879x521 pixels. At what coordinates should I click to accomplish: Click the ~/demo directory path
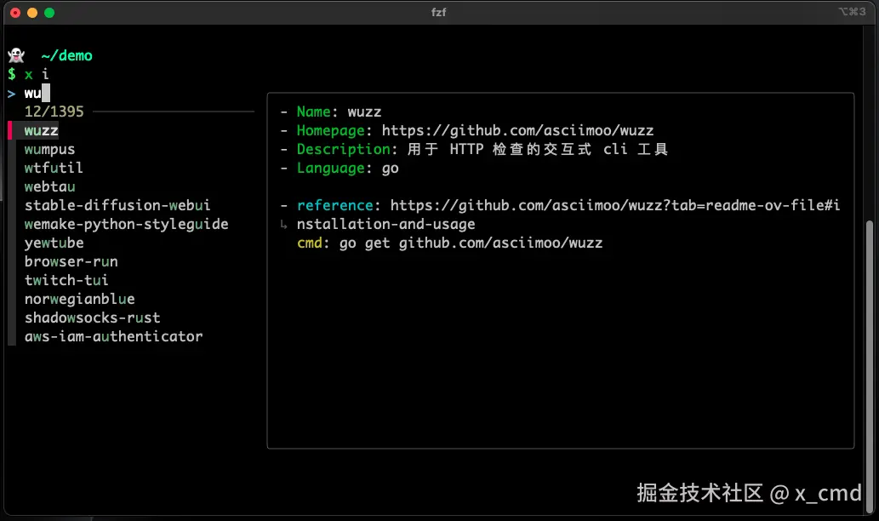coord(66,55)
